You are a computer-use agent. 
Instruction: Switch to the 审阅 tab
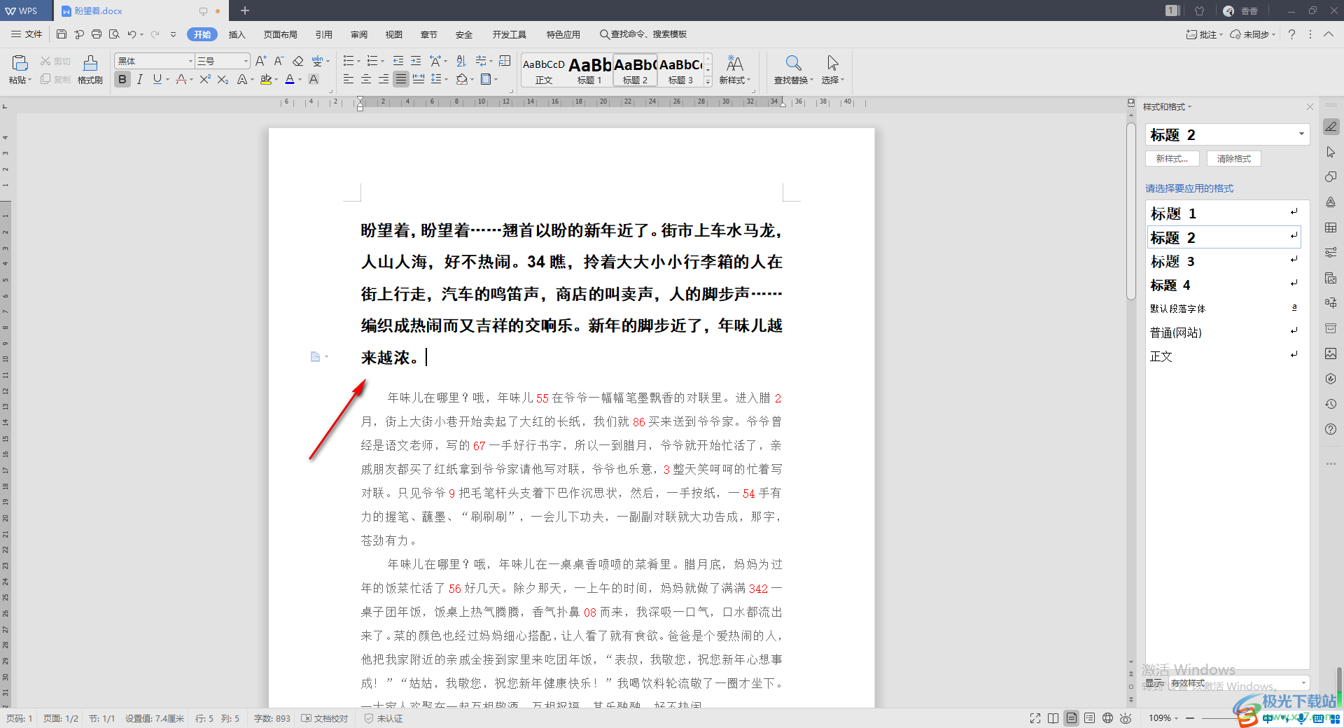(x=359, y=34)
